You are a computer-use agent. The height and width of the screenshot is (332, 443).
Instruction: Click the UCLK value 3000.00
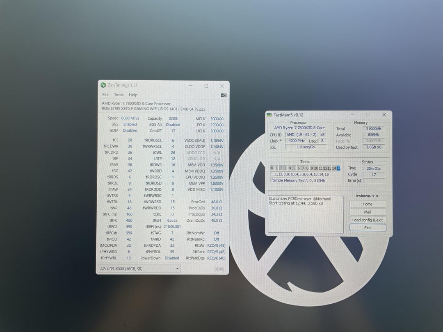[x=217, y=131]
